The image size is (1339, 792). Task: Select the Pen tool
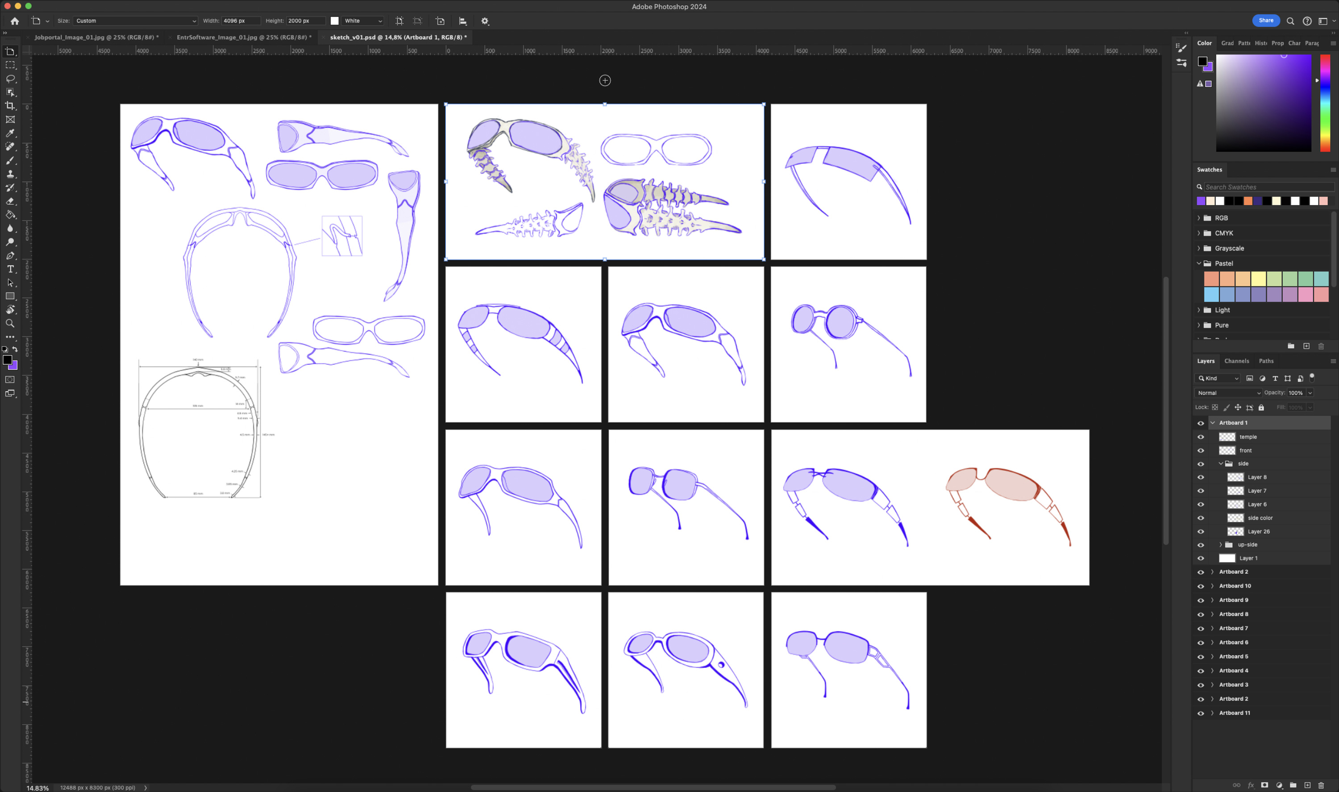(x=10, y=256)
